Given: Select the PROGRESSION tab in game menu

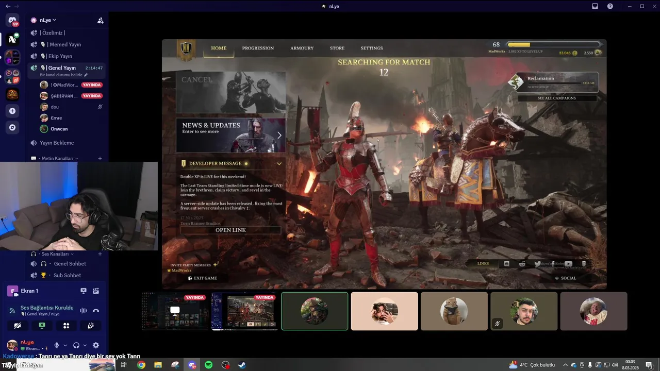Looking at the screenshot, I should (x=258, y=48).
